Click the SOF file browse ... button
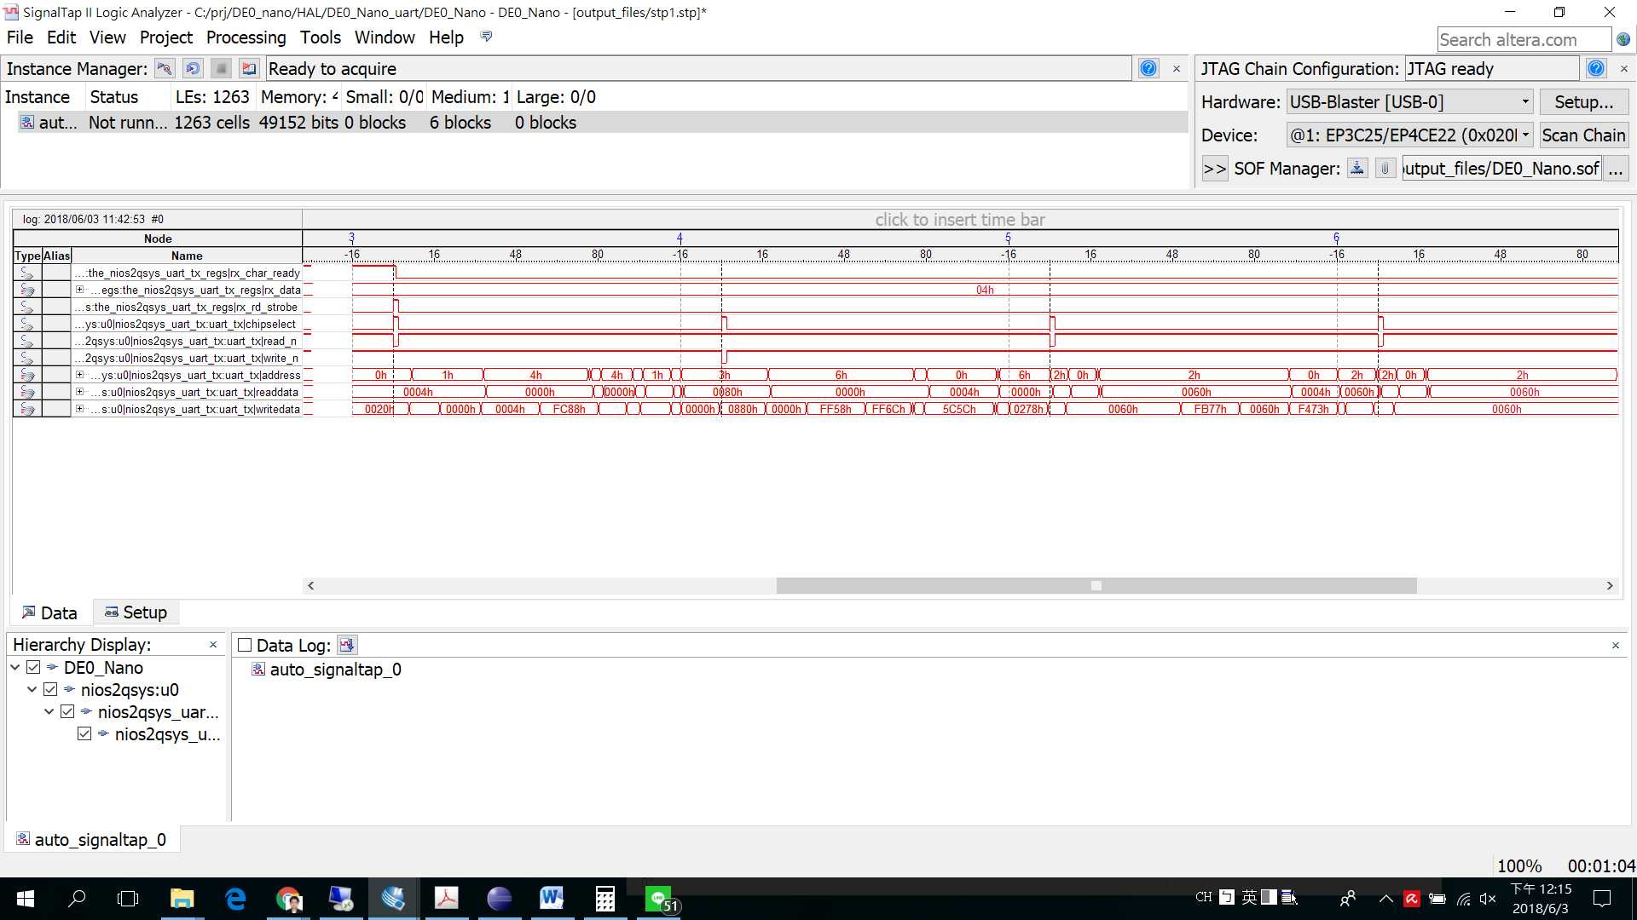 click(1615, 169)
